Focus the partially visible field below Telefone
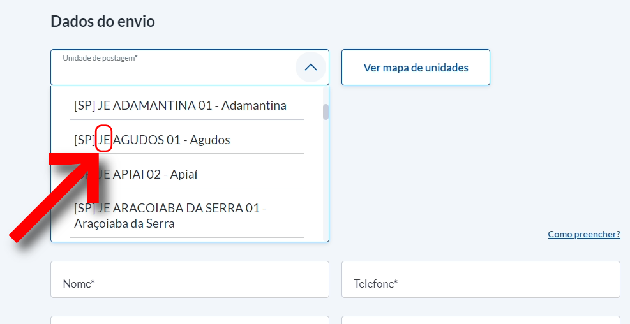Viewport: 630px width, 324px height. [x=480, y=320]
